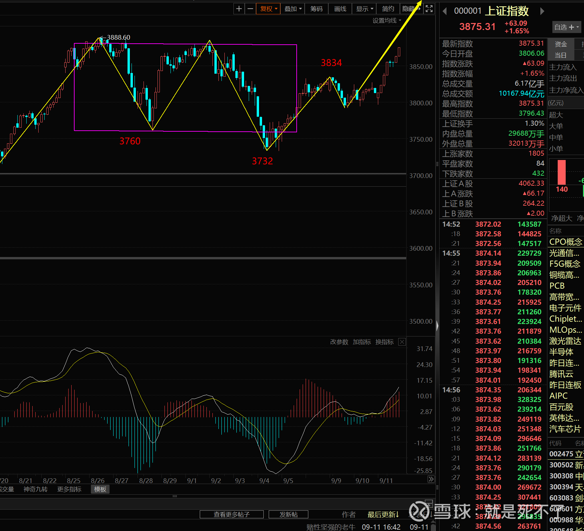Screen dimensions: 584x531
Task: Go to previous stock with left arrow
Action: tap(444, 11)
